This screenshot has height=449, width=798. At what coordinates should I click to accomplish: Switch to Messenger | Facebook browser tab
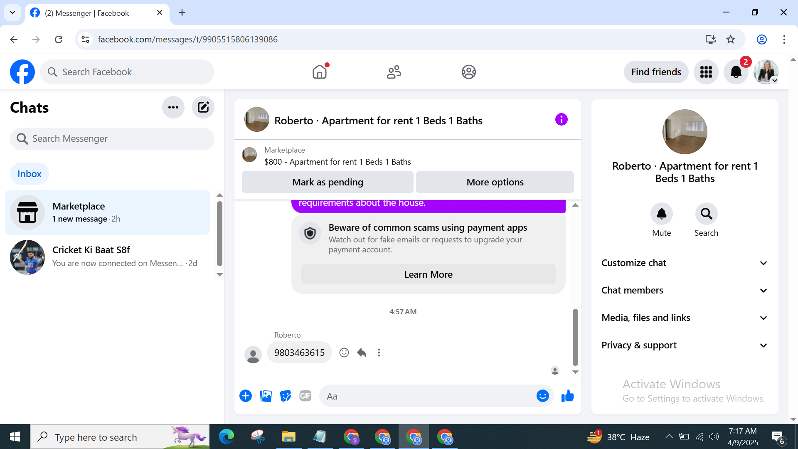(97, 13)
